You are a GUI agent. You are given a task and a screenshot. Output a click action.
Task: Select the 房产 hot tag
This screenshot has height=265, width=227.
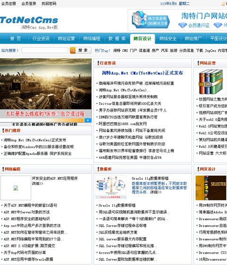(155, 50)
